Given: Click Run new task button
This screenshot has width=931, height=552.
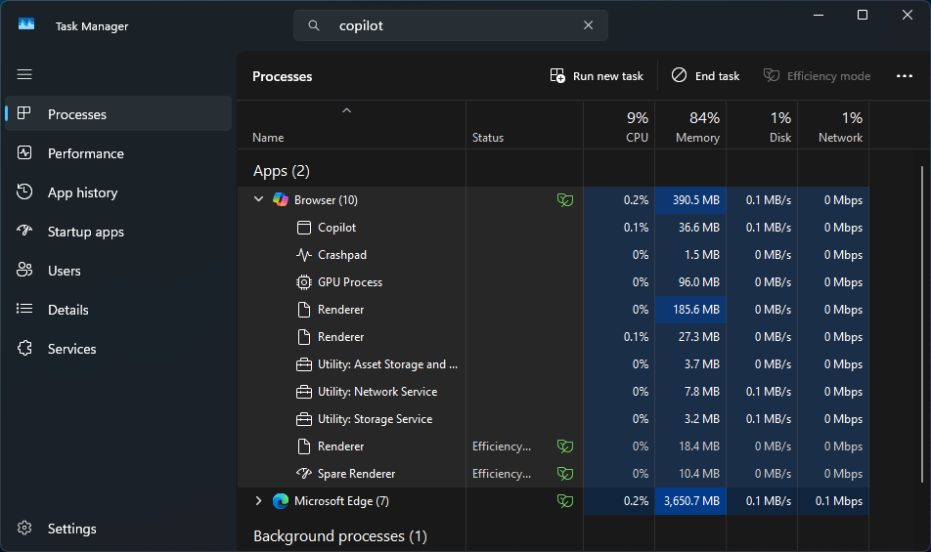Looking at the screenshot, I should [597, 76].
